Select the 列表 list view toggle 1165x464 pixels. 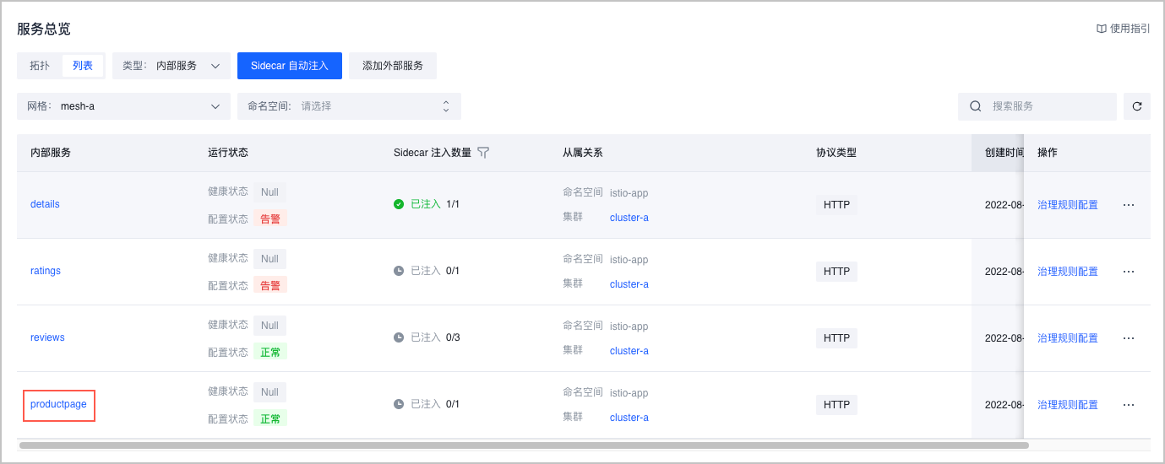coord(83,66)
